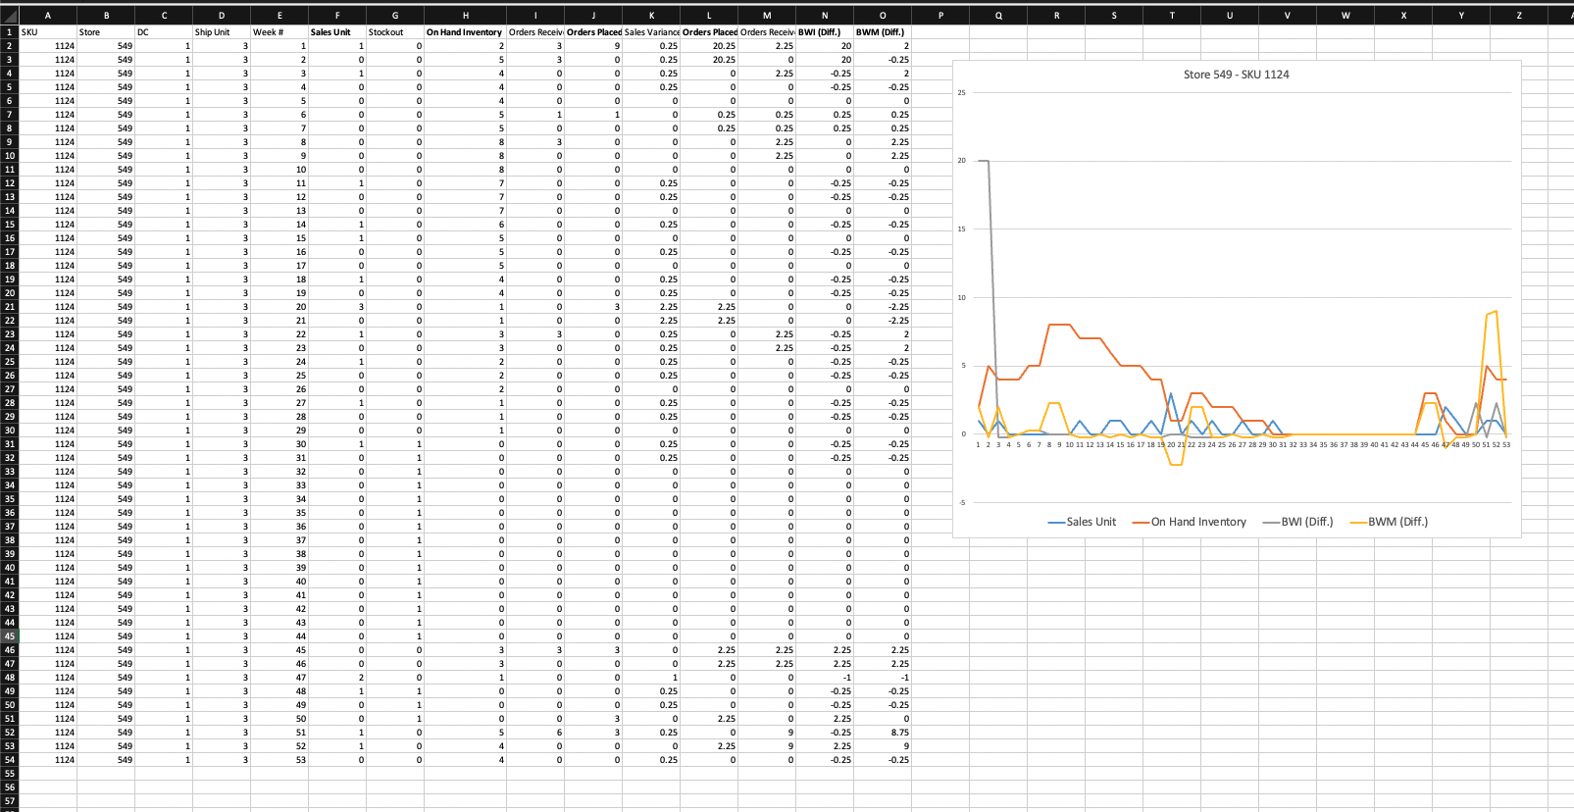Select column T header
The width and height of the screenshot is (1574, 812).
1172,16
